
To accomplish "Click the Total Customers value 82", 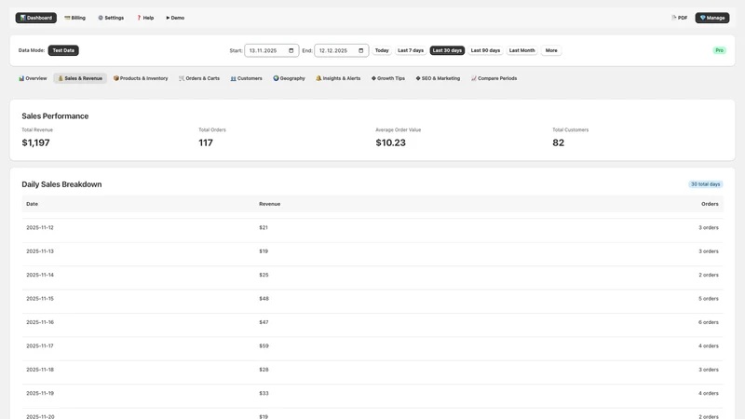I will pos(558,142).
